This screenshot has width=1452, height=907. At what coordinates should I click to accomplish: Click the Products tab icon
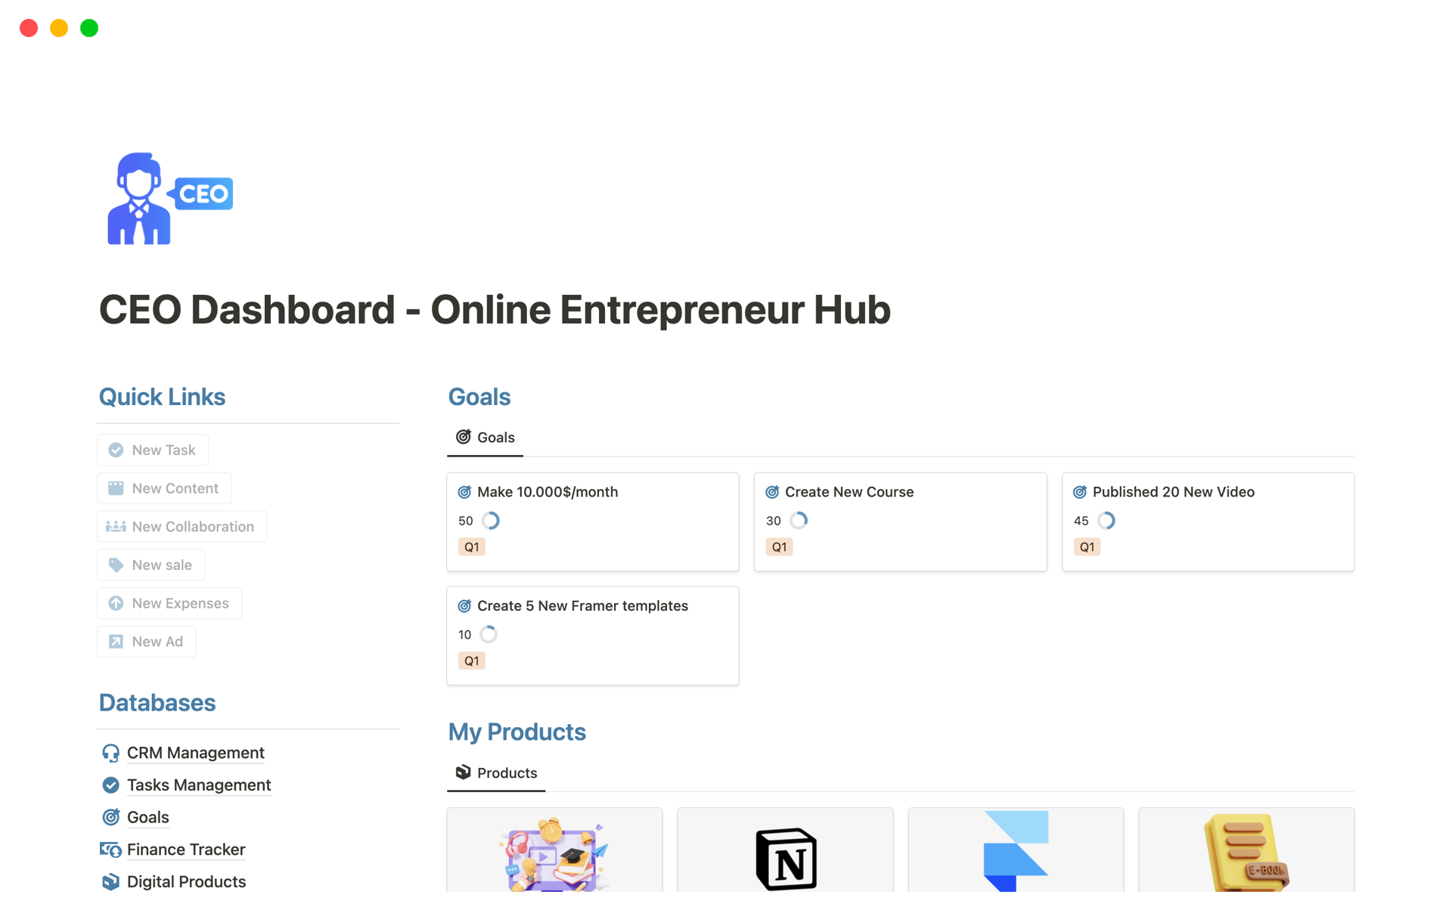[x=463, y=771]
